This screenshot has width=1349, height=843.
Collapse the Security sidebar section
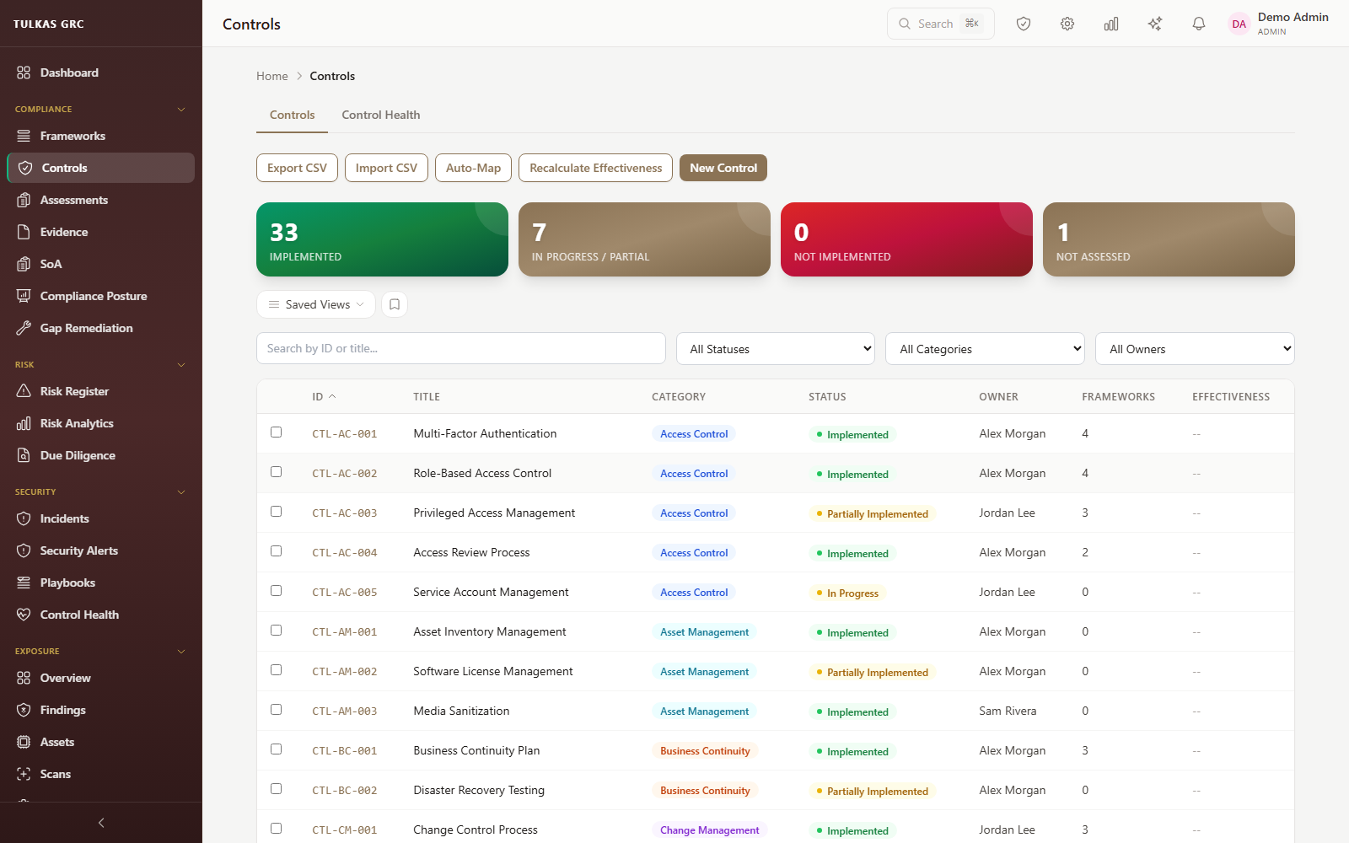[x=180, y=492]
